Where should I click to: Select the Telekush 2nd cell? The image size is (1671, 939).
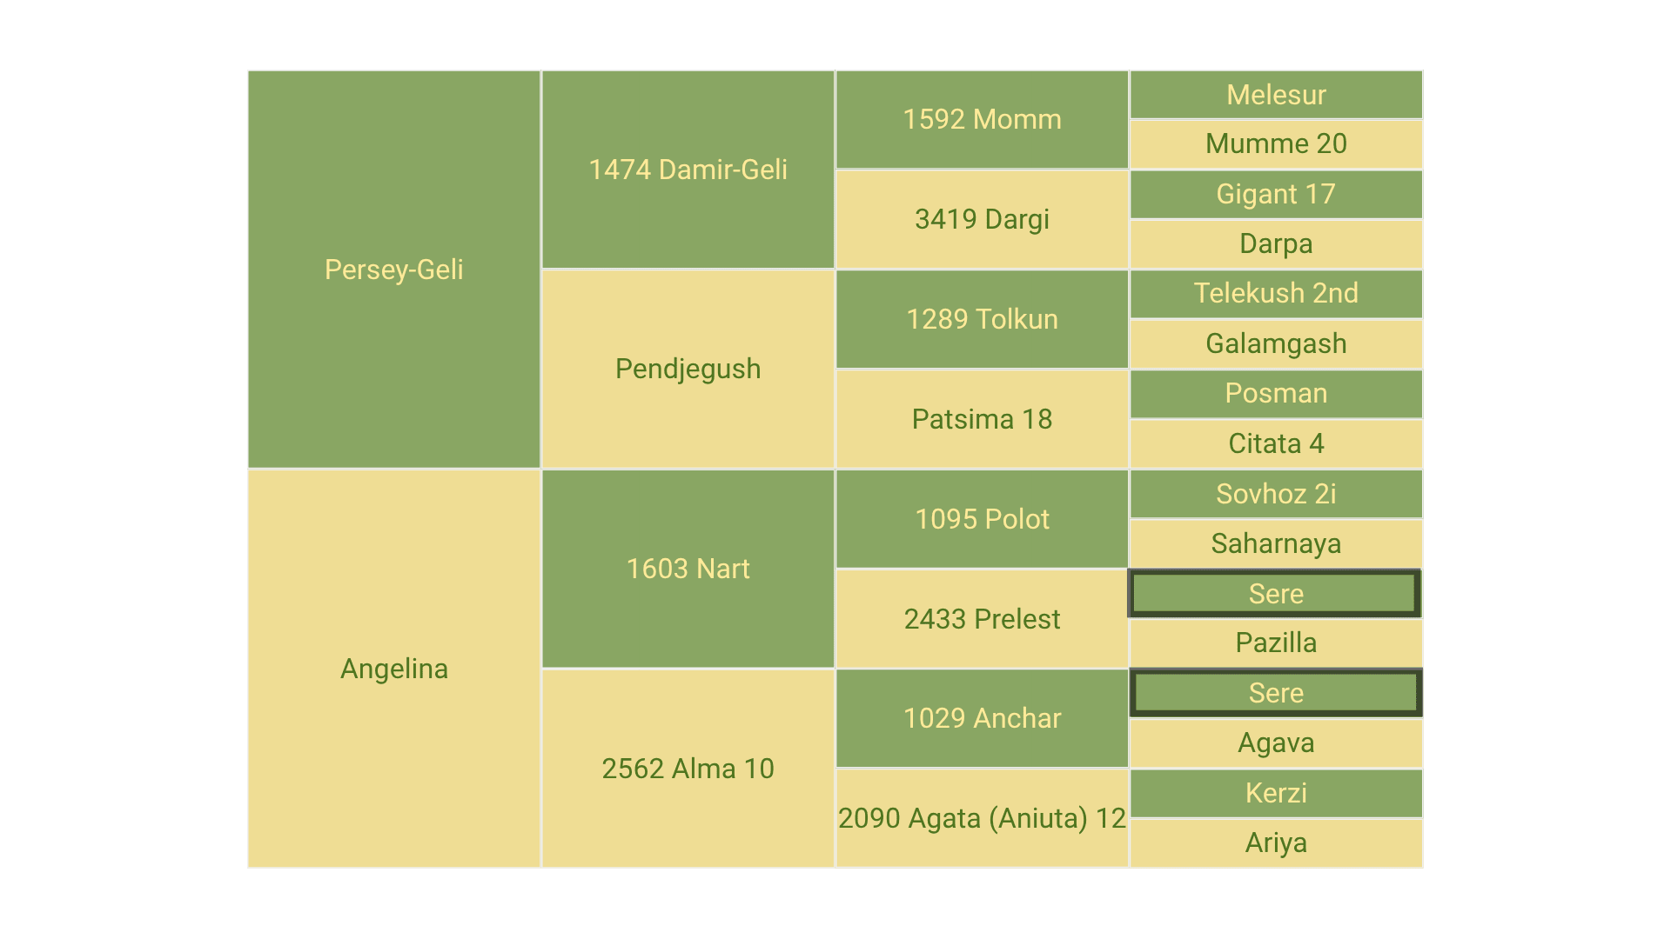[1277, 294]
